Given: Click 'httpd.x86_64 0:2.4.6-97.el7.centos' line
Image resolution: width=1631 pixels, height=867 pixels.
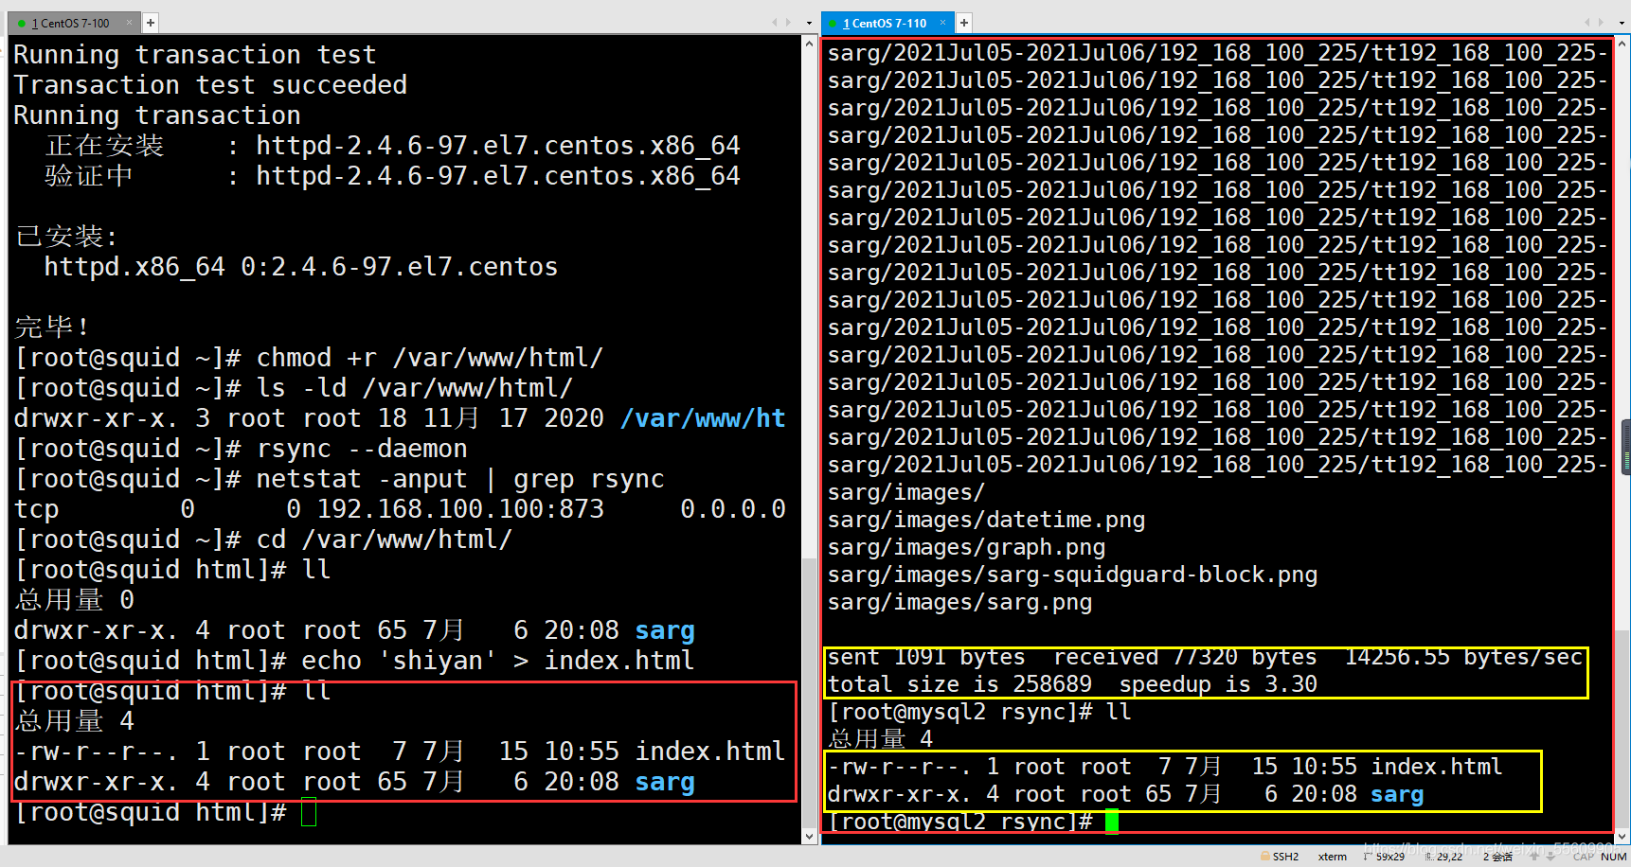Looking at the screenshot, I should [x=301, y=267].
